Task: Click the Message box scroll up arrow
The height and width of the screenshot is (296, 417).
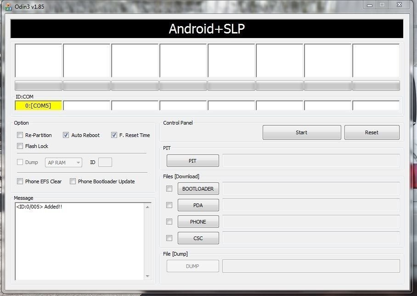Action: [x=147, y=207]
